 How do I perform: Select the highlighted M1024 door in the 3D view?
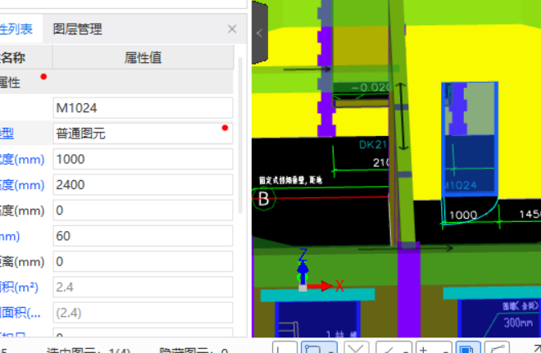pyautogui.click(x=470, y=139)
